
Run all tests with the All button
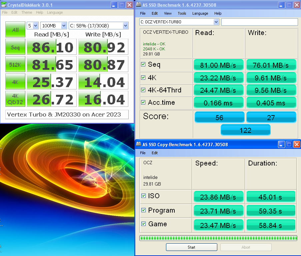[x=15, y=30]
